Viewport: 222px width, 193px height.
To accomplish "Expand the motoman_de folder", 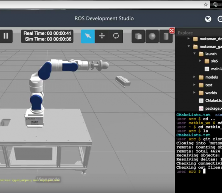I will [x=188, y=39].
